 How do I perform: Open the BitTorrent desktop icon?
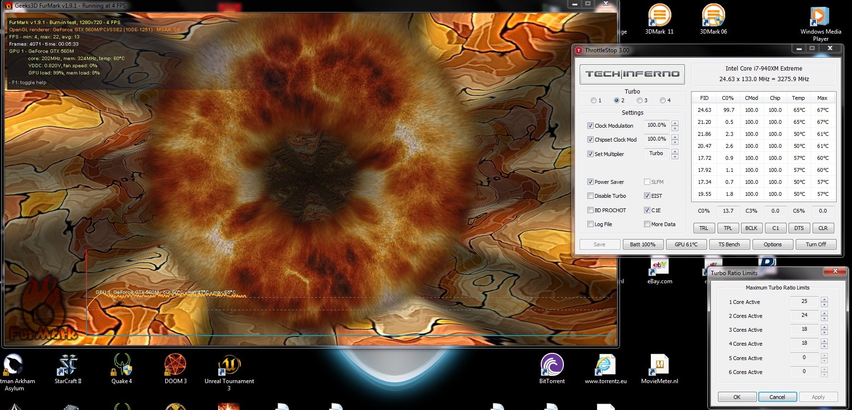(x=552, y=369)
